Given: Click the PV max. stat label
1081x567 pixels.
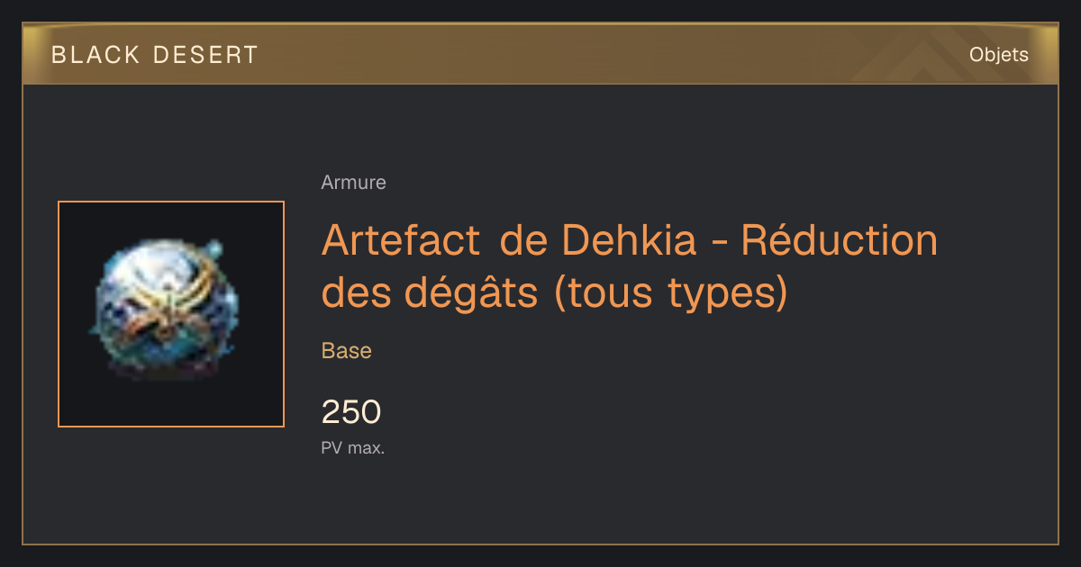Looking at the screenshot, I should click(353, 448).
